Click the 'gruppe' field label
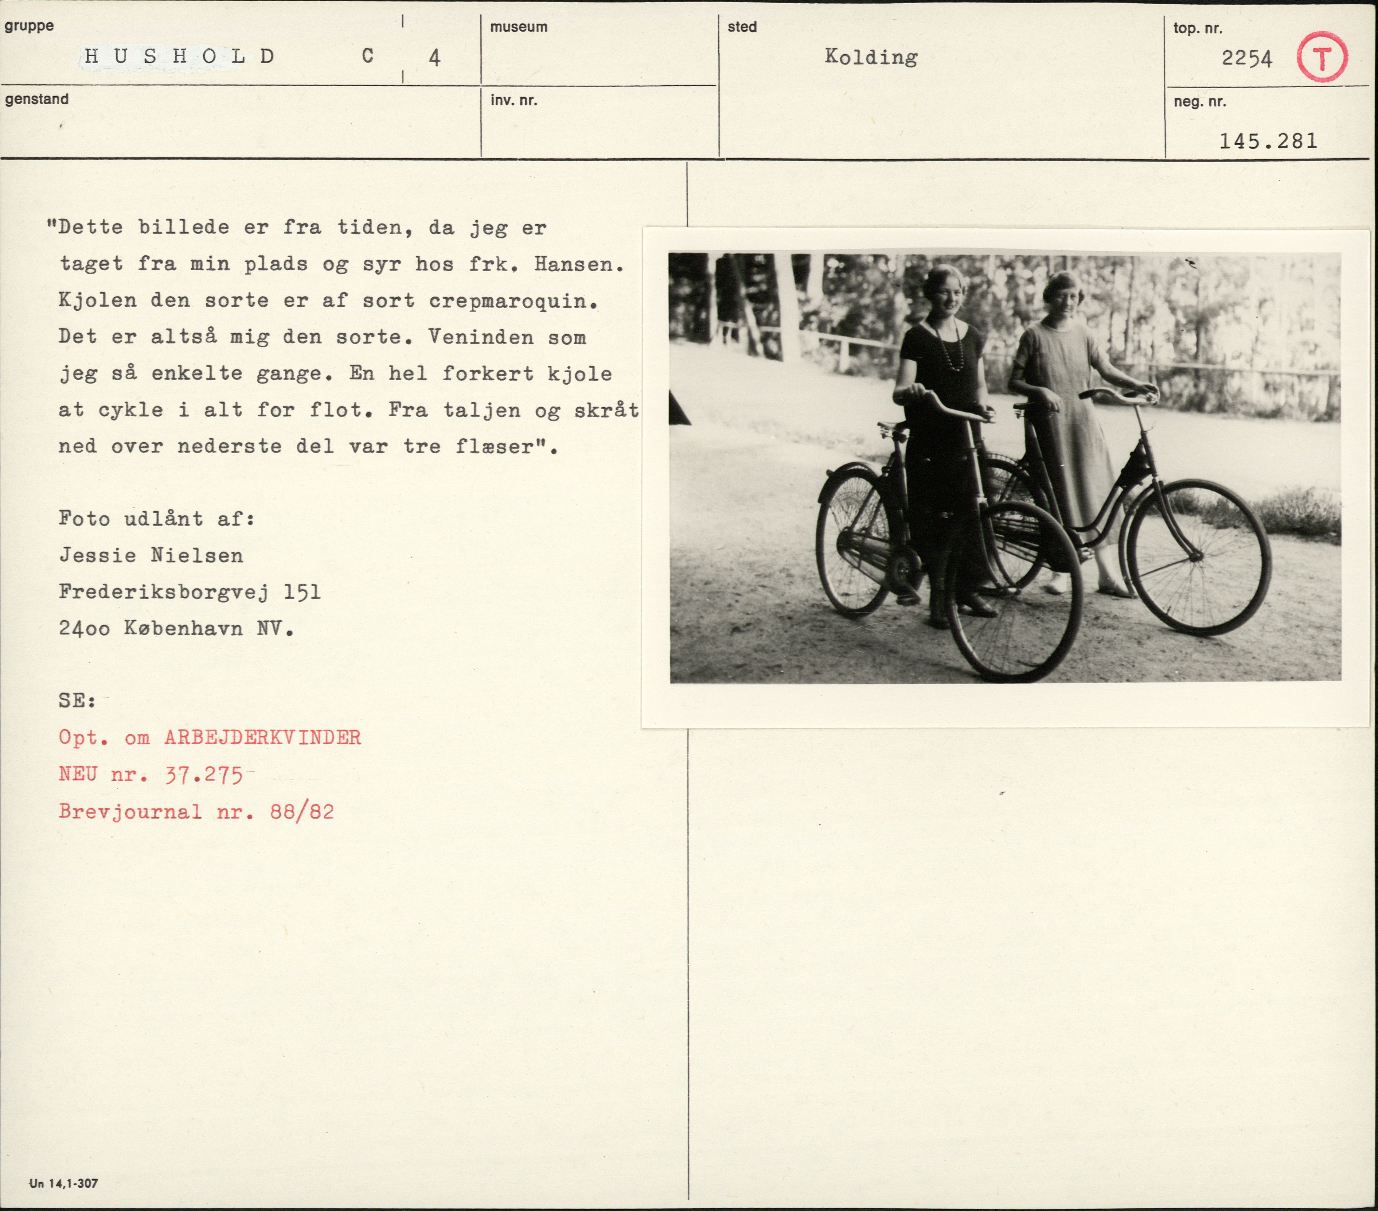 click(x=29, y=26)
